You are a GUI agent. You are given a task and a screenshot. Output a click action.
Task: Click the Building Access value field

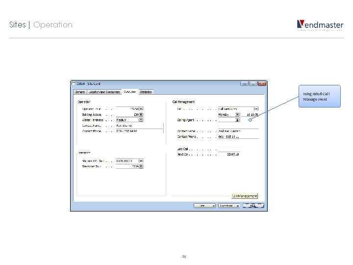pyautogui.click(x=127, y=114)
